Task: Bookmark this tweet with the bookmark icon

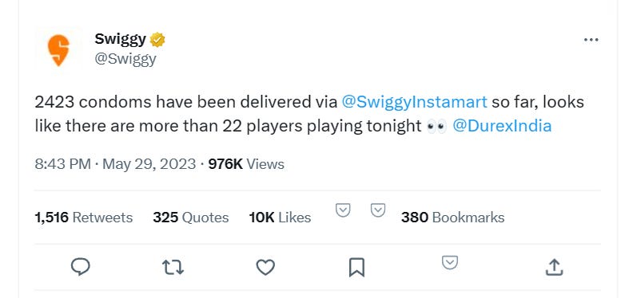Action: [356, 267]
